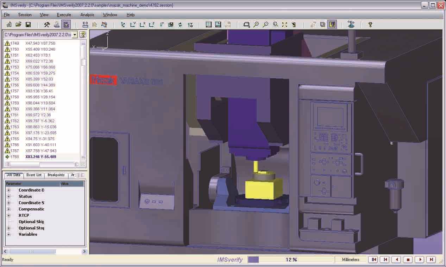Viewport: 446px width, 267px height.
Task: Click the Parameter column header
Action: 32,184
